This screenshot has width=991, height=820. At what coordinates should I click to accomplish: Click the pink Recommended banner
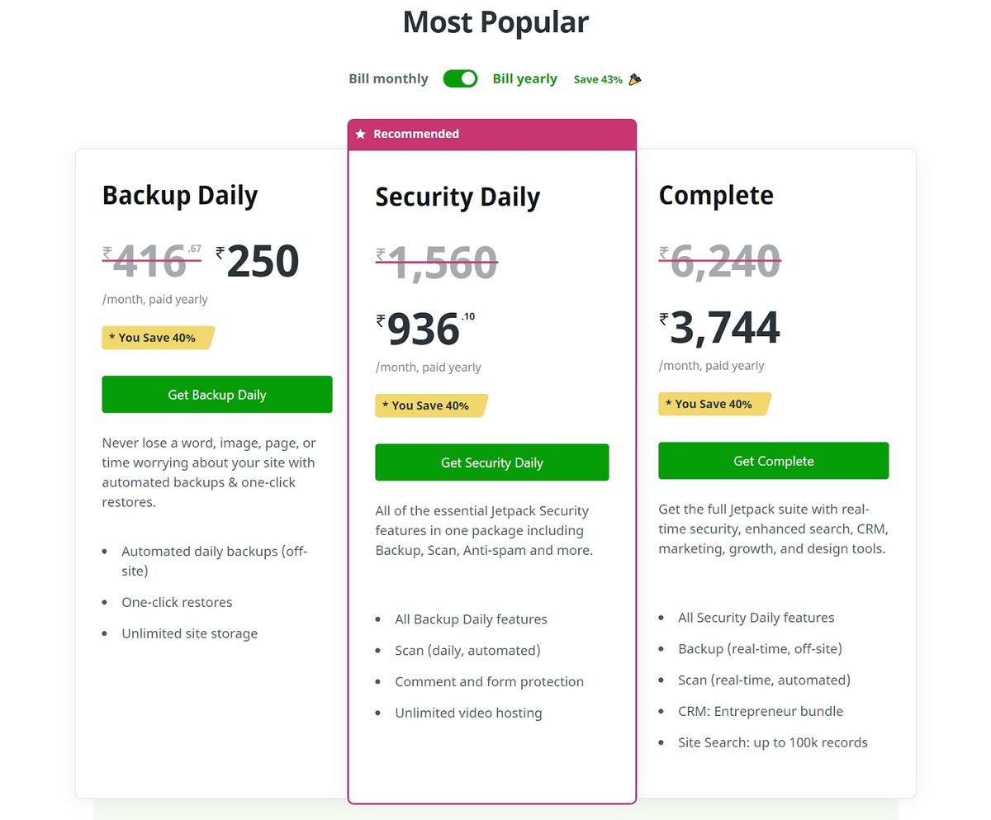pos(492,134)
